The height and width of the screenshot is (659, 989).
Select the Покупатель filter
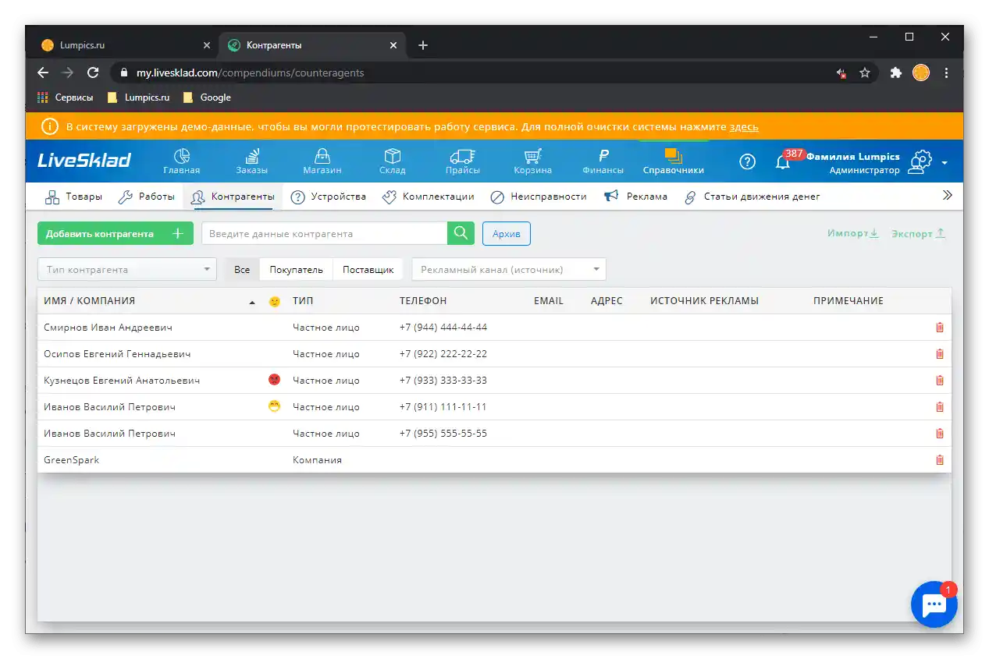click(296, 269)
